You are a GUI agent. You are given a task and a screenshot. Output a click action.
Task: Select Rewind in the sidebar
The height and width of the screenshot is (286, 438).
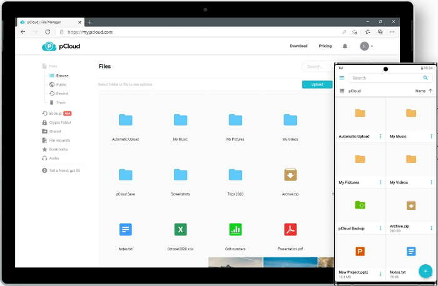tap(61, 94)
